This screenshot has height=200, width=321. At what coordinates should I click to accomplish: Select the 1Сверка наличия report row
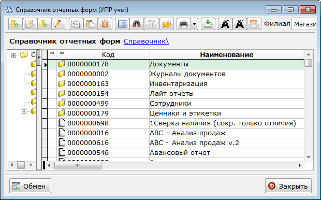click(176, 123)
